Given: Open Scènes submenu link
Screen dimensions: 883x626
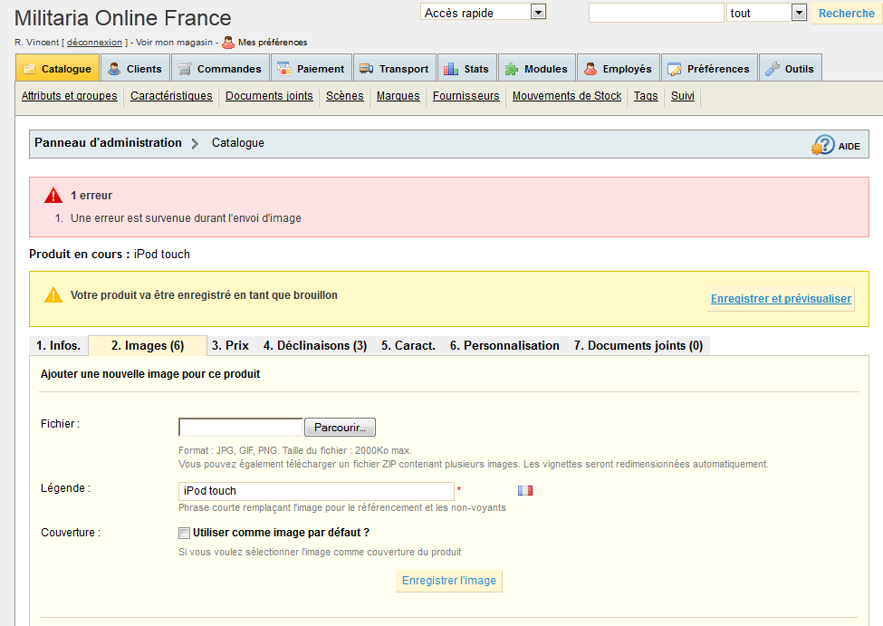Looking at the screenshot, I should tap(345, 96).
